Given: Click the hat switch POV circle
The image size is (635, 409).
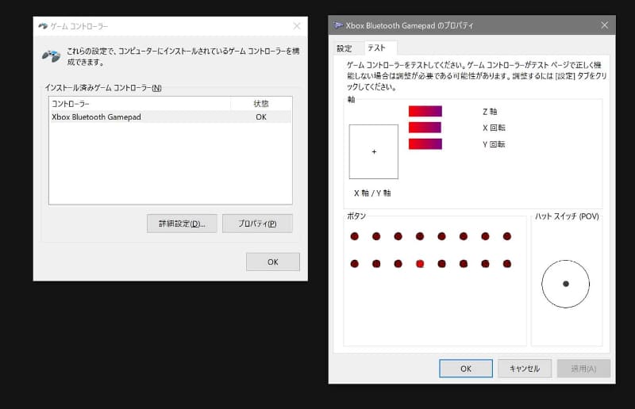Looking at the screenshot, I should (x=566, y=284).
